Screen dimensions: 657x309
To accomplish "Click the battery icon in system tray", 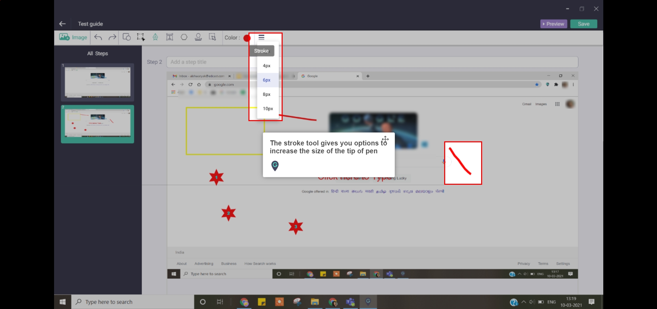I will (x=541, y=302).
